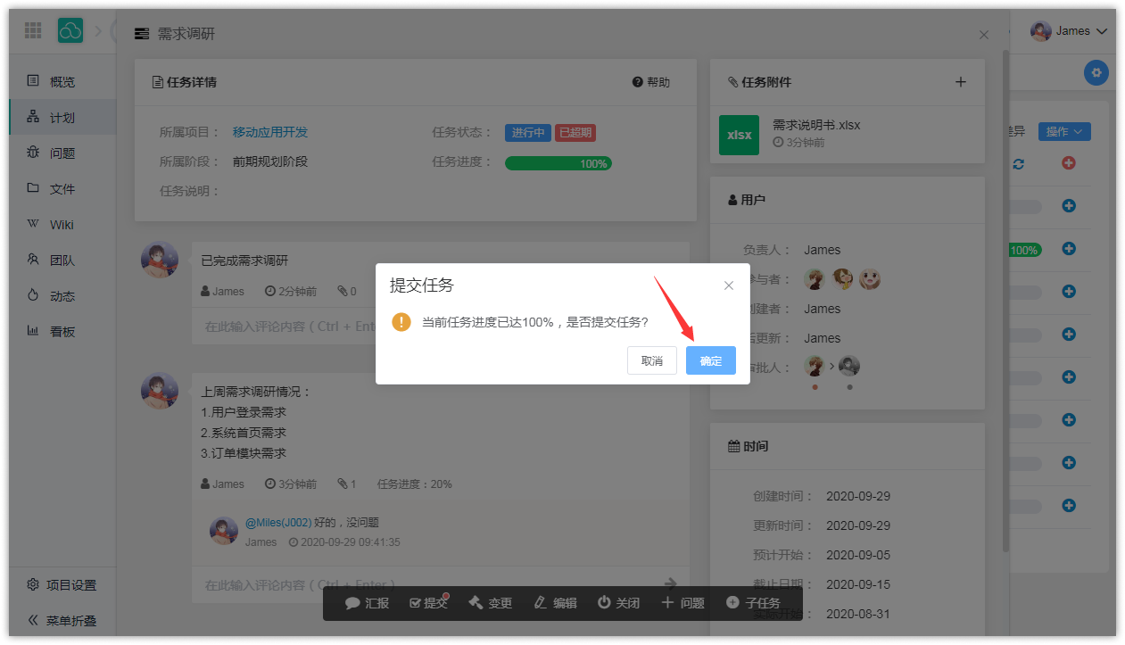The image size is (1125, 645).
Task: Click the 创建时间 value 2020-09-29
Action: pyautogui.click(x=858, y=496)
